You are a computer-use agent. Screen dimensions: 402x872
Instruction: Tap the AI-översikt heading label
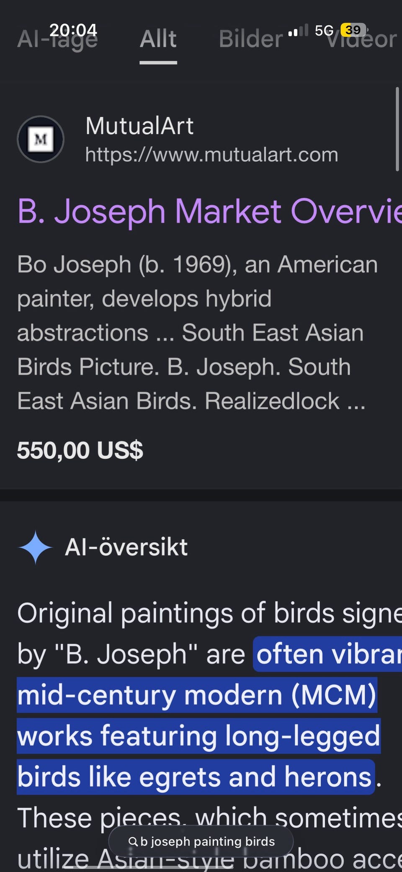click(x=126, y=547)
